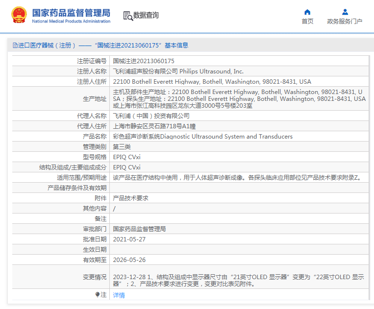Click the 有效期至 label cell

tap(61, 260)
